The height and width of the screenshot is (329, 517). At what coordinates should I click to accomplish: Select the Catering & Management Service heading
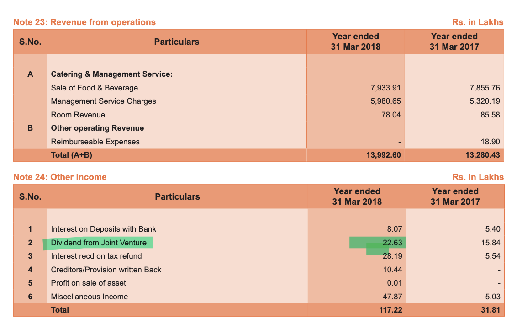click(111, 74)
